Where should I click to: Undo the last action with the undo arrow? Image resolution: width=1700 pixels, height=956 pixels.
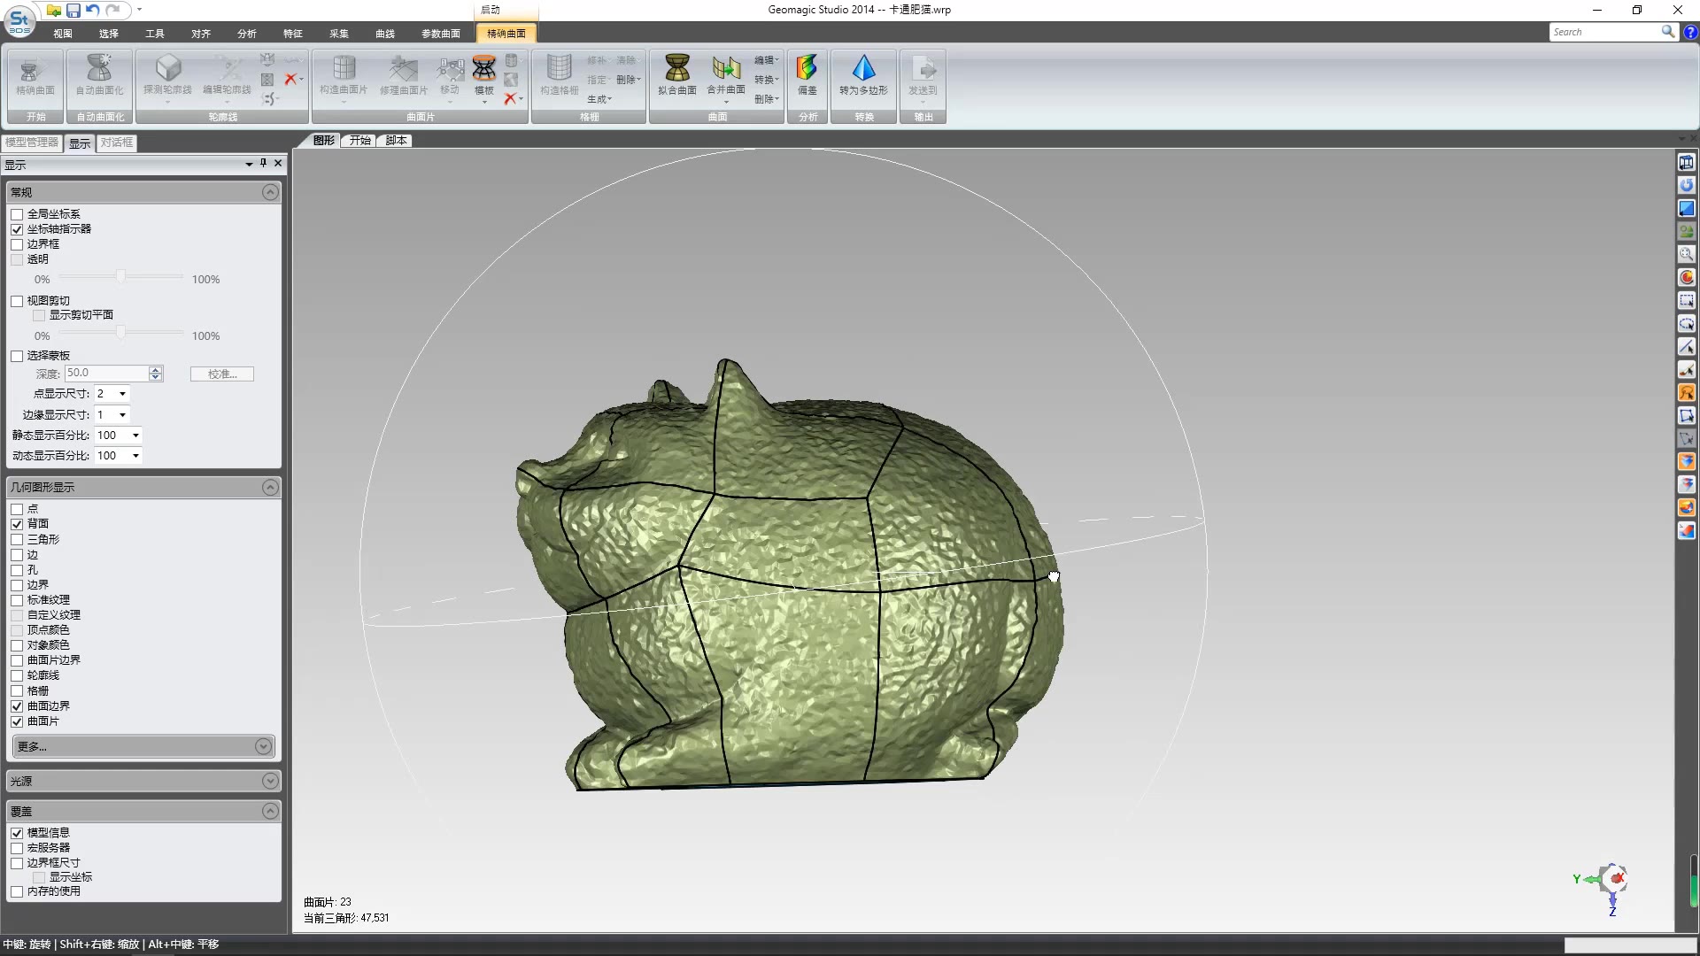[93, 11]
